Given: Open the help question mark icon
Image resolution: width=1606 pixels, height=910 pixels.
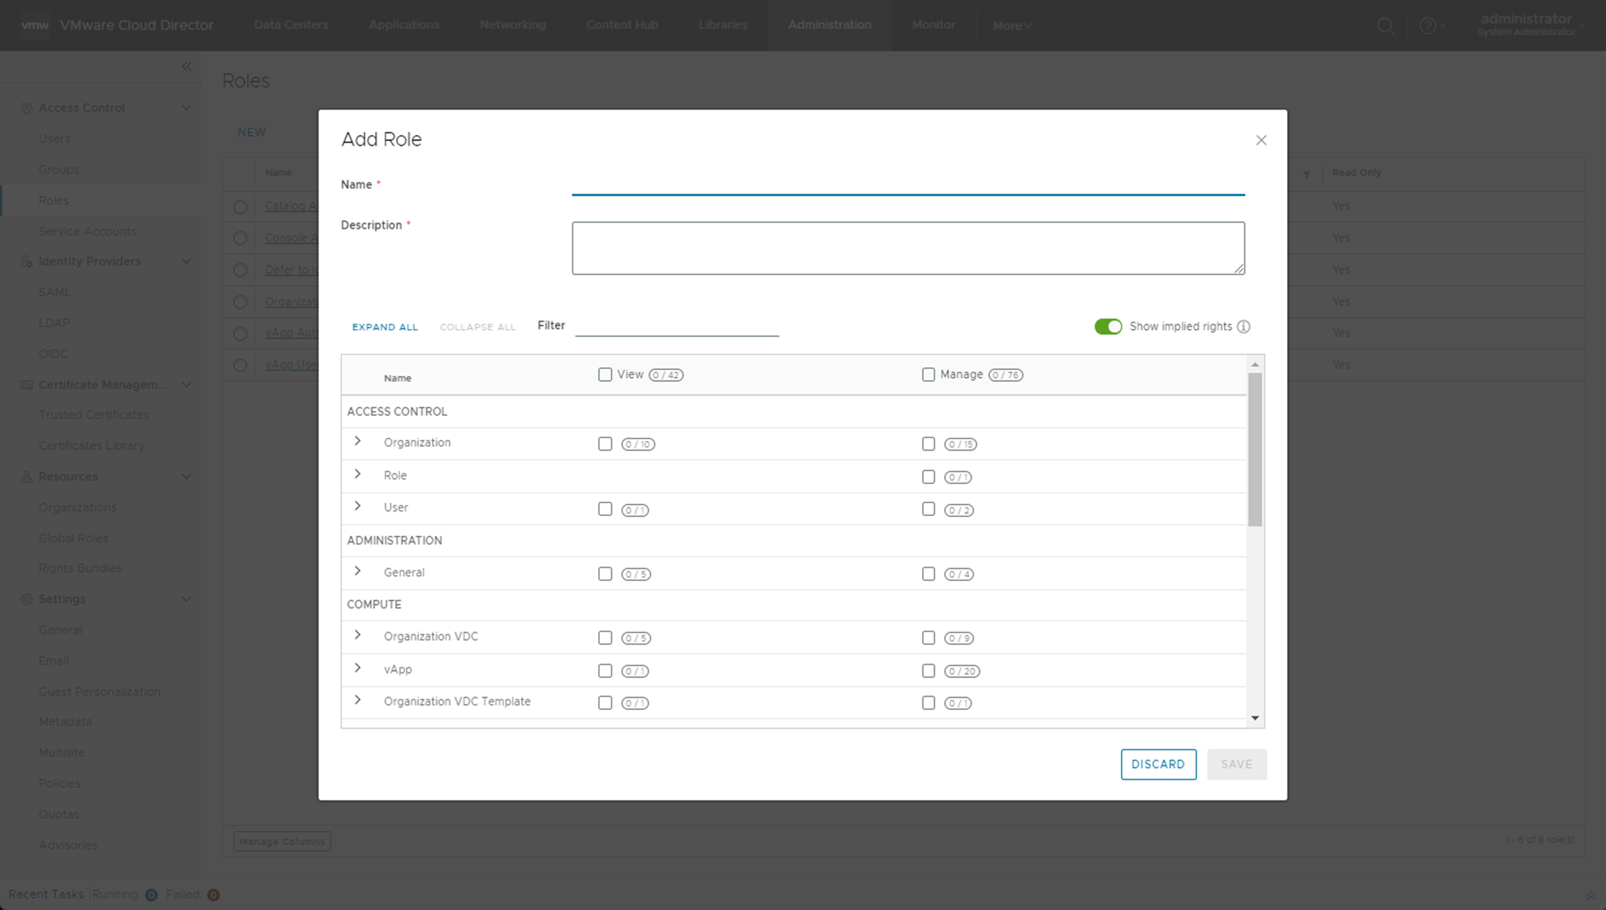Looking at the screenshot, I should pyautogui.click(x=1427, y=26).
